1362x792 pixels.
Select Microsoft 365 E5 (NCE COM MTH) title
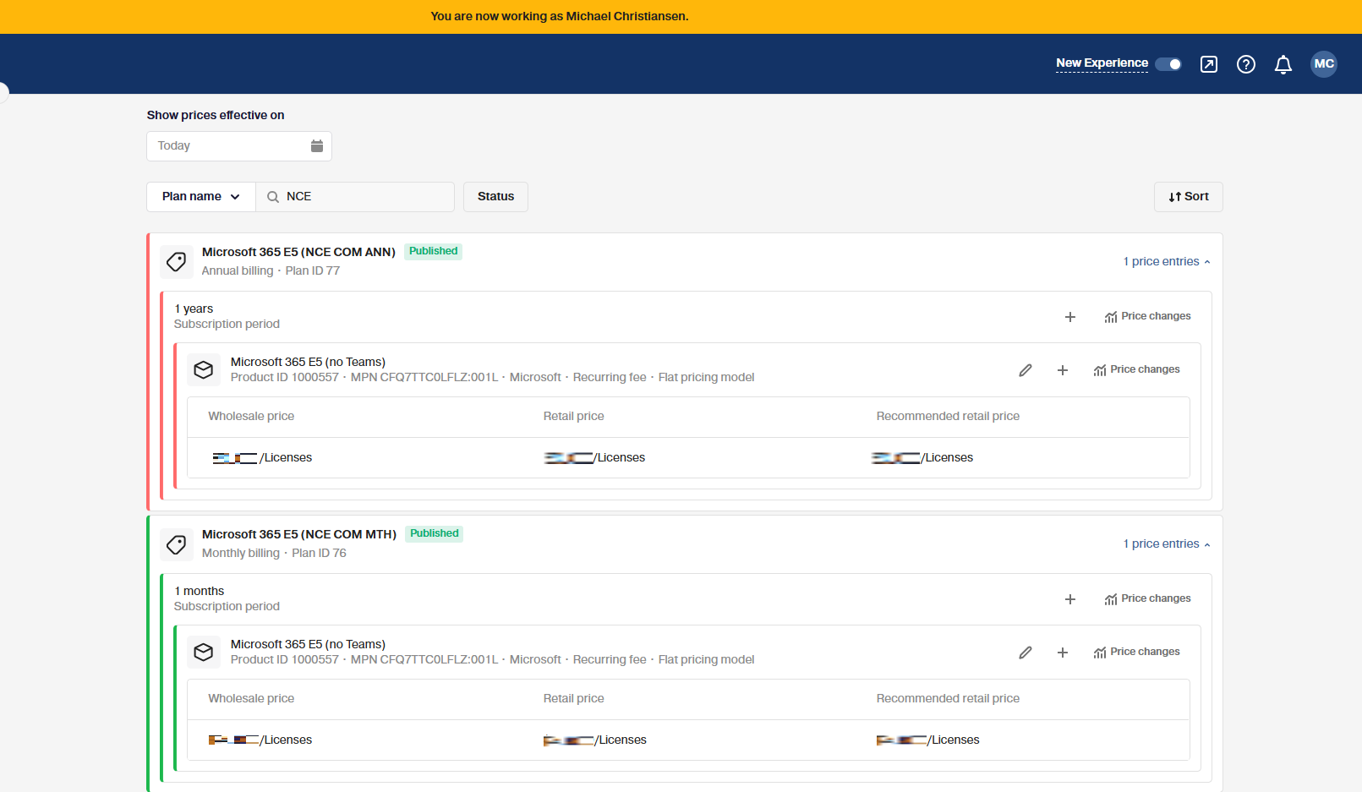[x=299, y=534]
